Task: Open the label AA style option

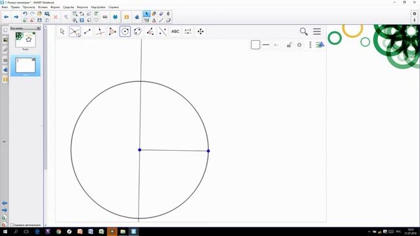Action: coord(276,45)
